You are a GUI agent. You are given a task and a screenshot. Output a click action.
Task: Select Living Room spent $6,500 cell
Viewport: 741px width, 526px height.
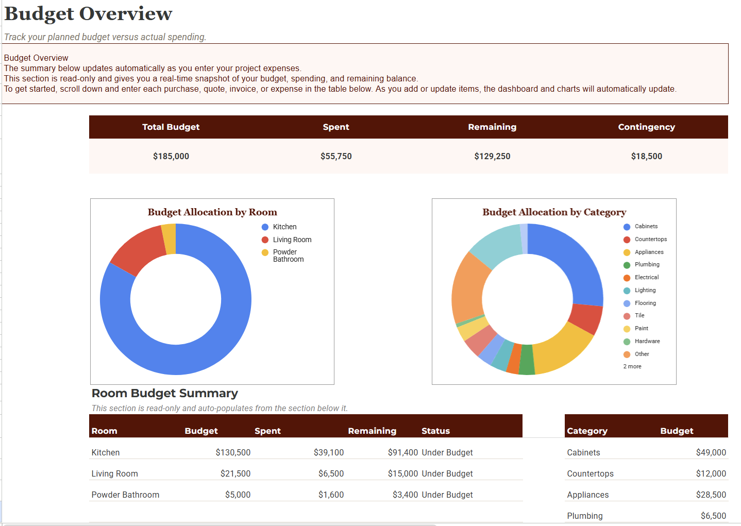331,473
